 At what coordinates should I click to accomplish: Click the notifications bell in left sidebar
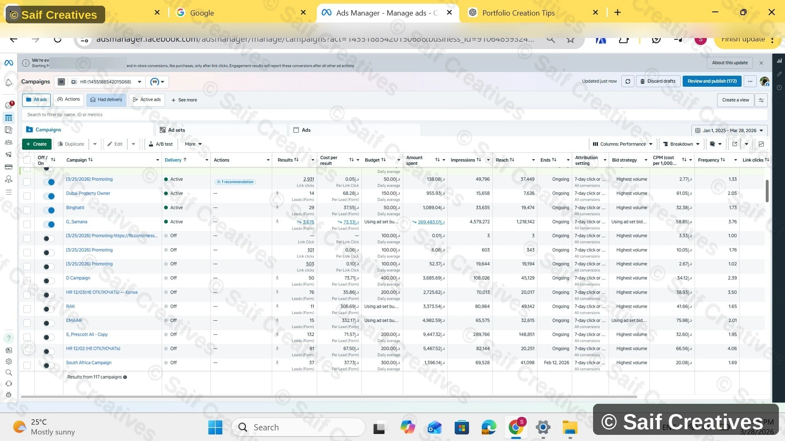pyautogui.click(x=9, y=83)
